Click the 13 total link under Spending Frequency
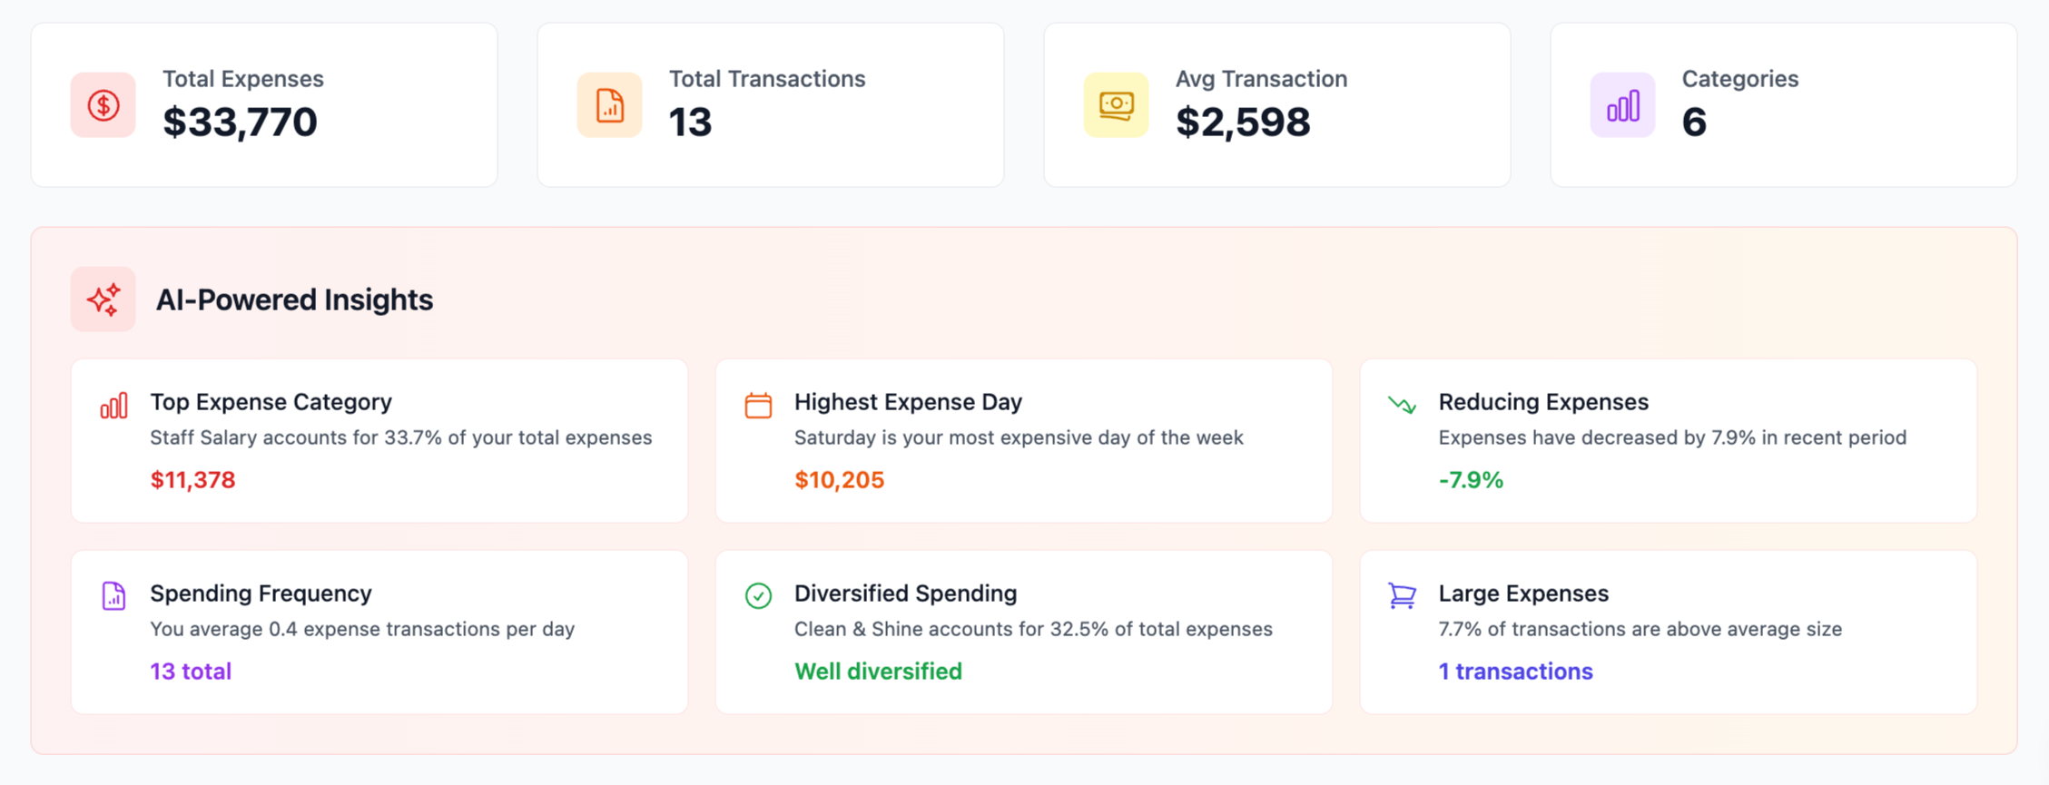This screenshot has width=2049, height=785. [x=191, y=672]
